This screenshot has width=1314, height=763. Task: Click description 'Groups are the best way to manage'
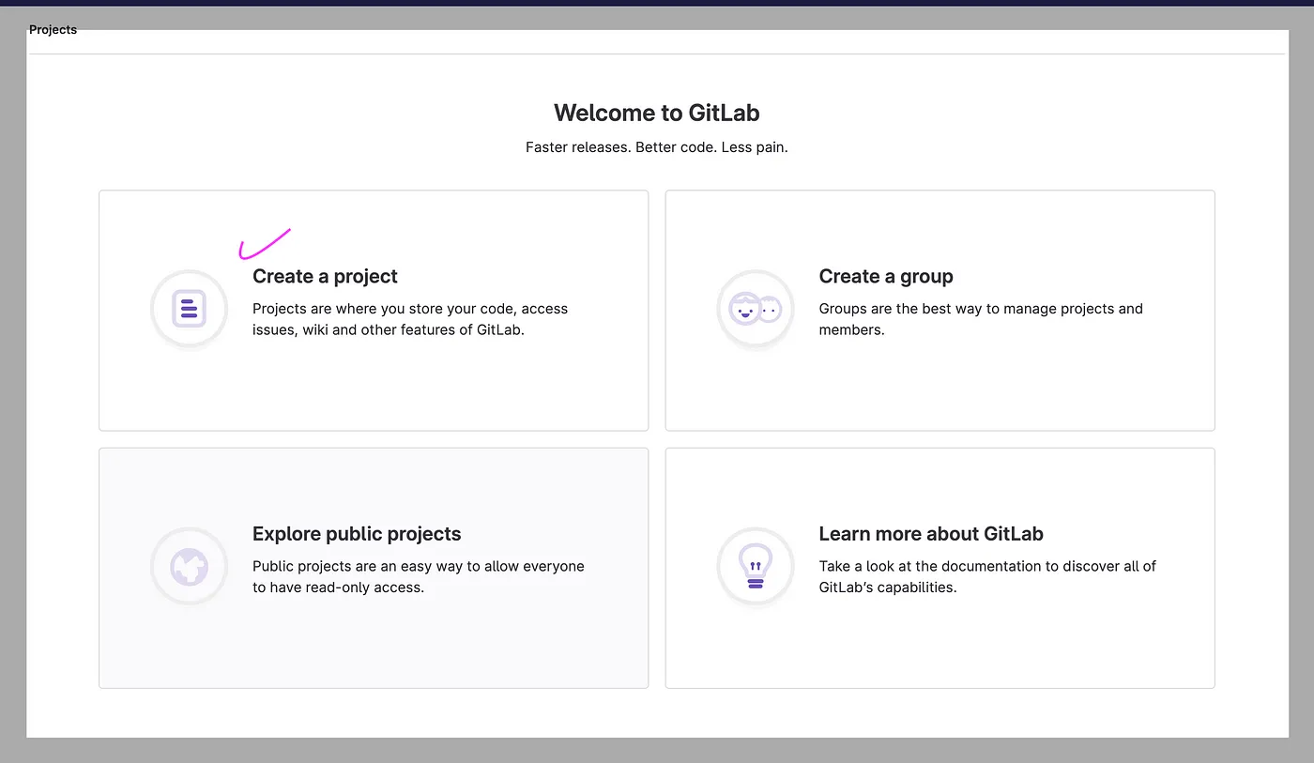(981, 319)
